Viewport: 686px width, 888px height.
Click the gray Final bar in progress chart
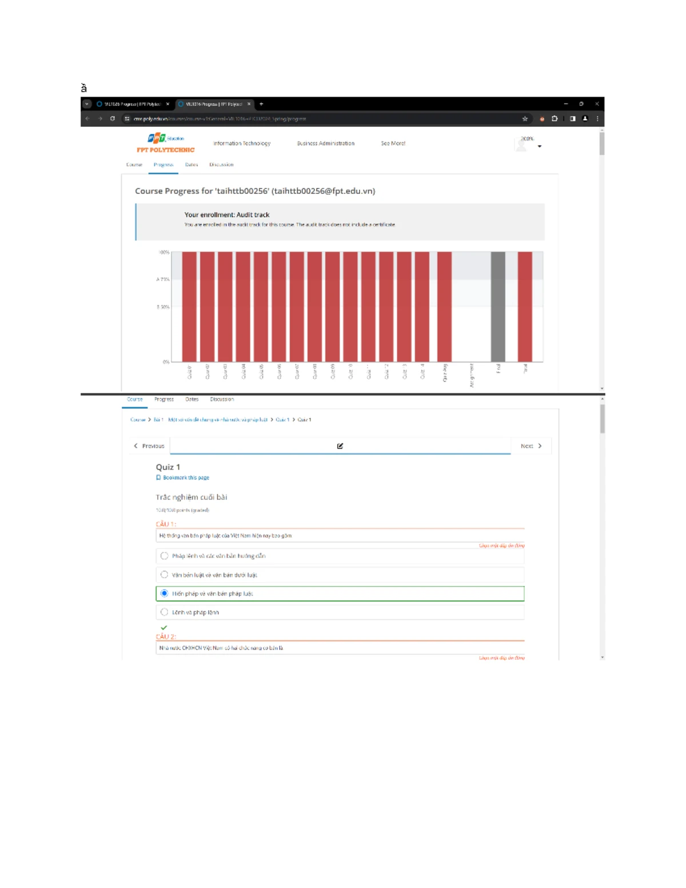tap(498, 306)
